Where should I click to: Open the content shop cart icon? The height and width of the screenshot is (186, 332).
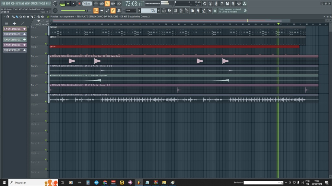tap(215, 11)
